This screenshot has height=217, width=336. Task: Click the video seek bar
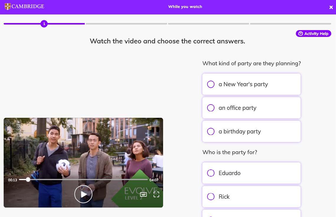[x=83, y=180]
